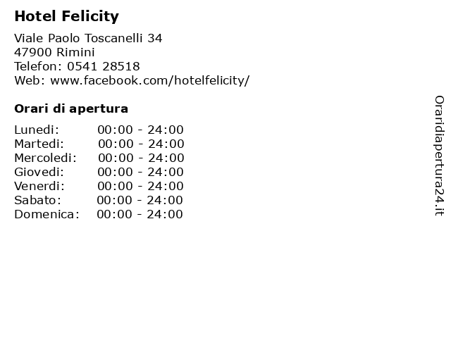Screen dimensions: 451x338
Task: Select the Domenica label
Action: pyautogui.click(x=47, y=214)
